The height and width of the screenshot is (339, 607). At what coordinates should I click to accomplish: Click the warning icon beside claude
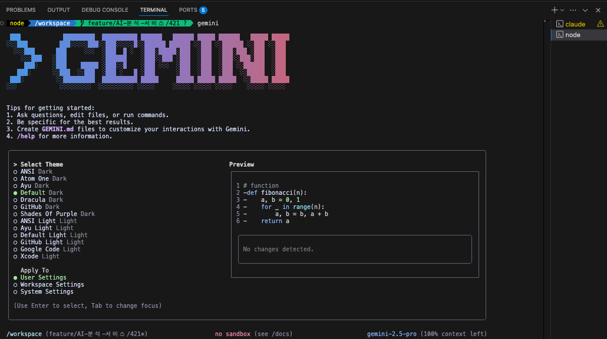tap(600, 24)
